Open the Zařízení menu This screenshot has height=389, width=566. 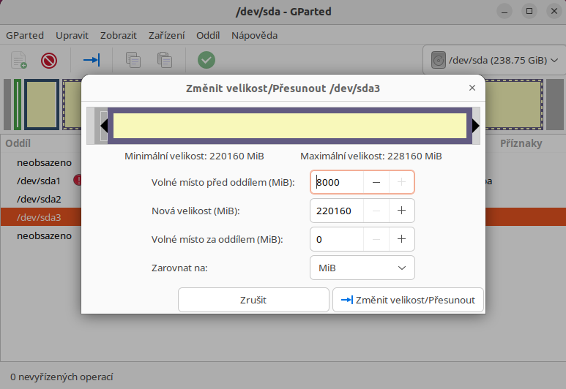pyautogui.click(x=166, y=35)
